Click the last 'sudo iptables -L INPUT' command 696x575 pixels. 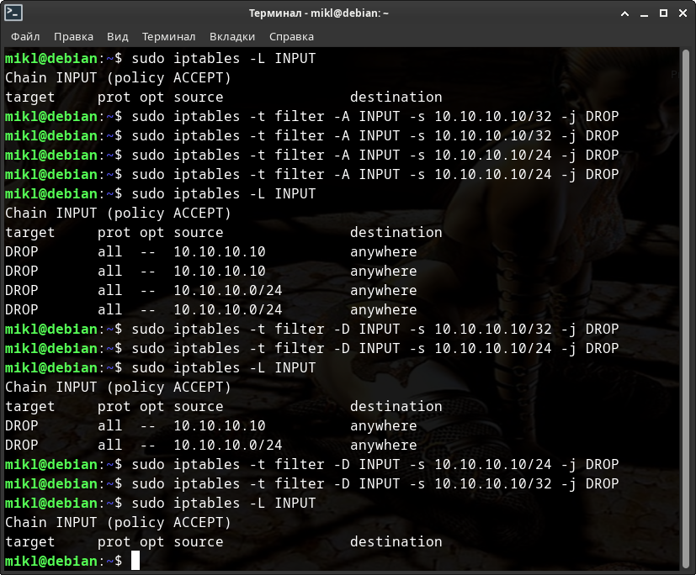click(x=223, y=503)
